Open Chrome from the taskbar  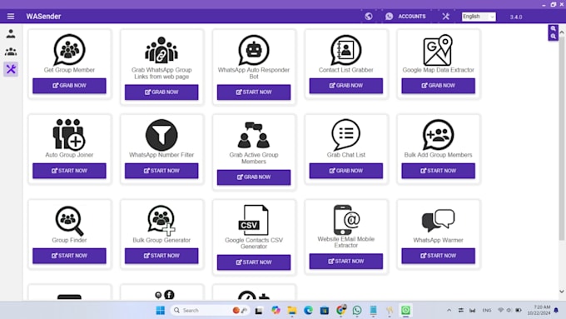click(340, 311)
